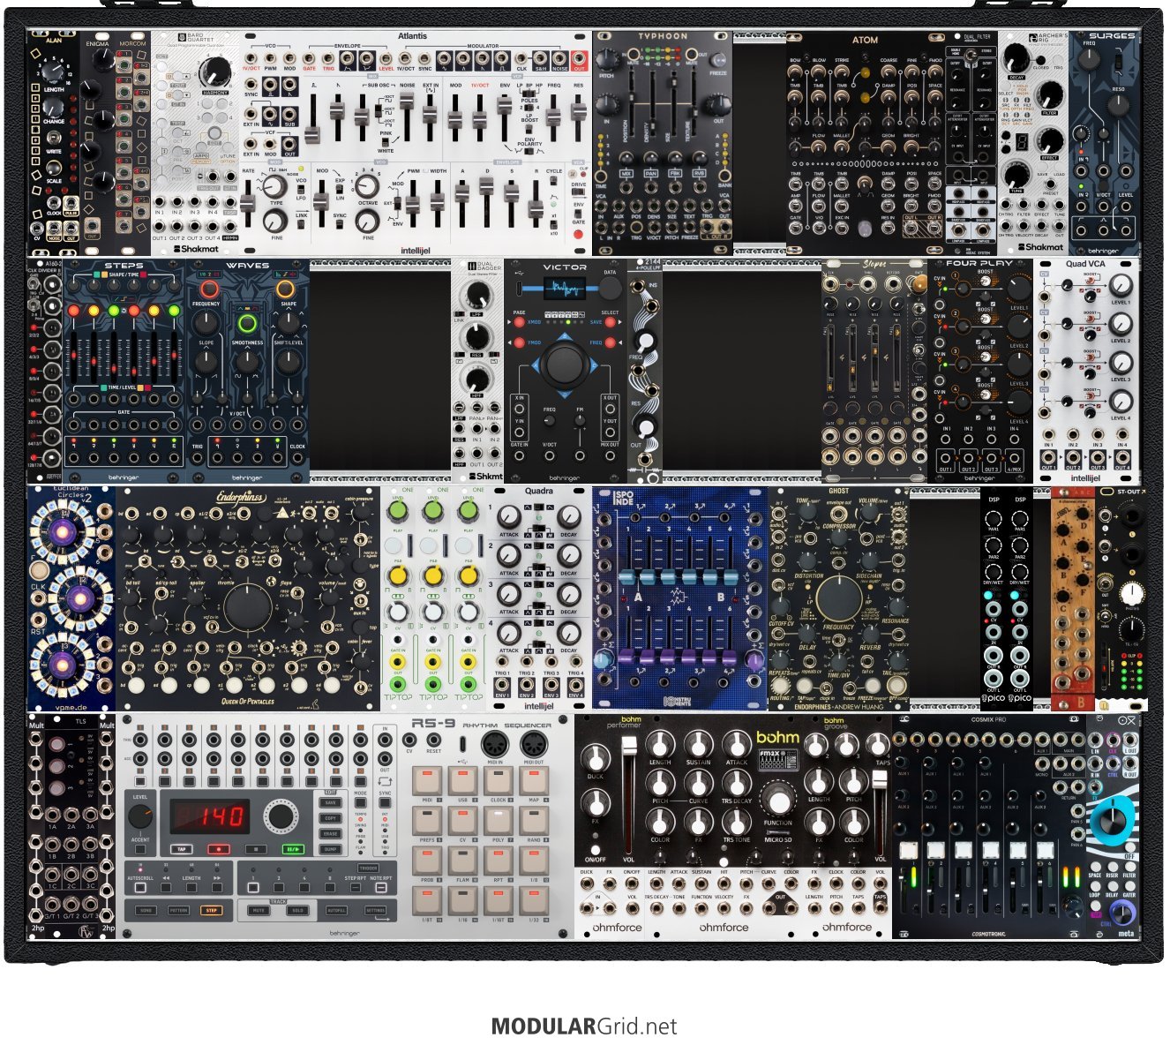Click the large center knob on Queen of Pentacles
This screenshot has width=1170, height=1045.
(248, 608)
